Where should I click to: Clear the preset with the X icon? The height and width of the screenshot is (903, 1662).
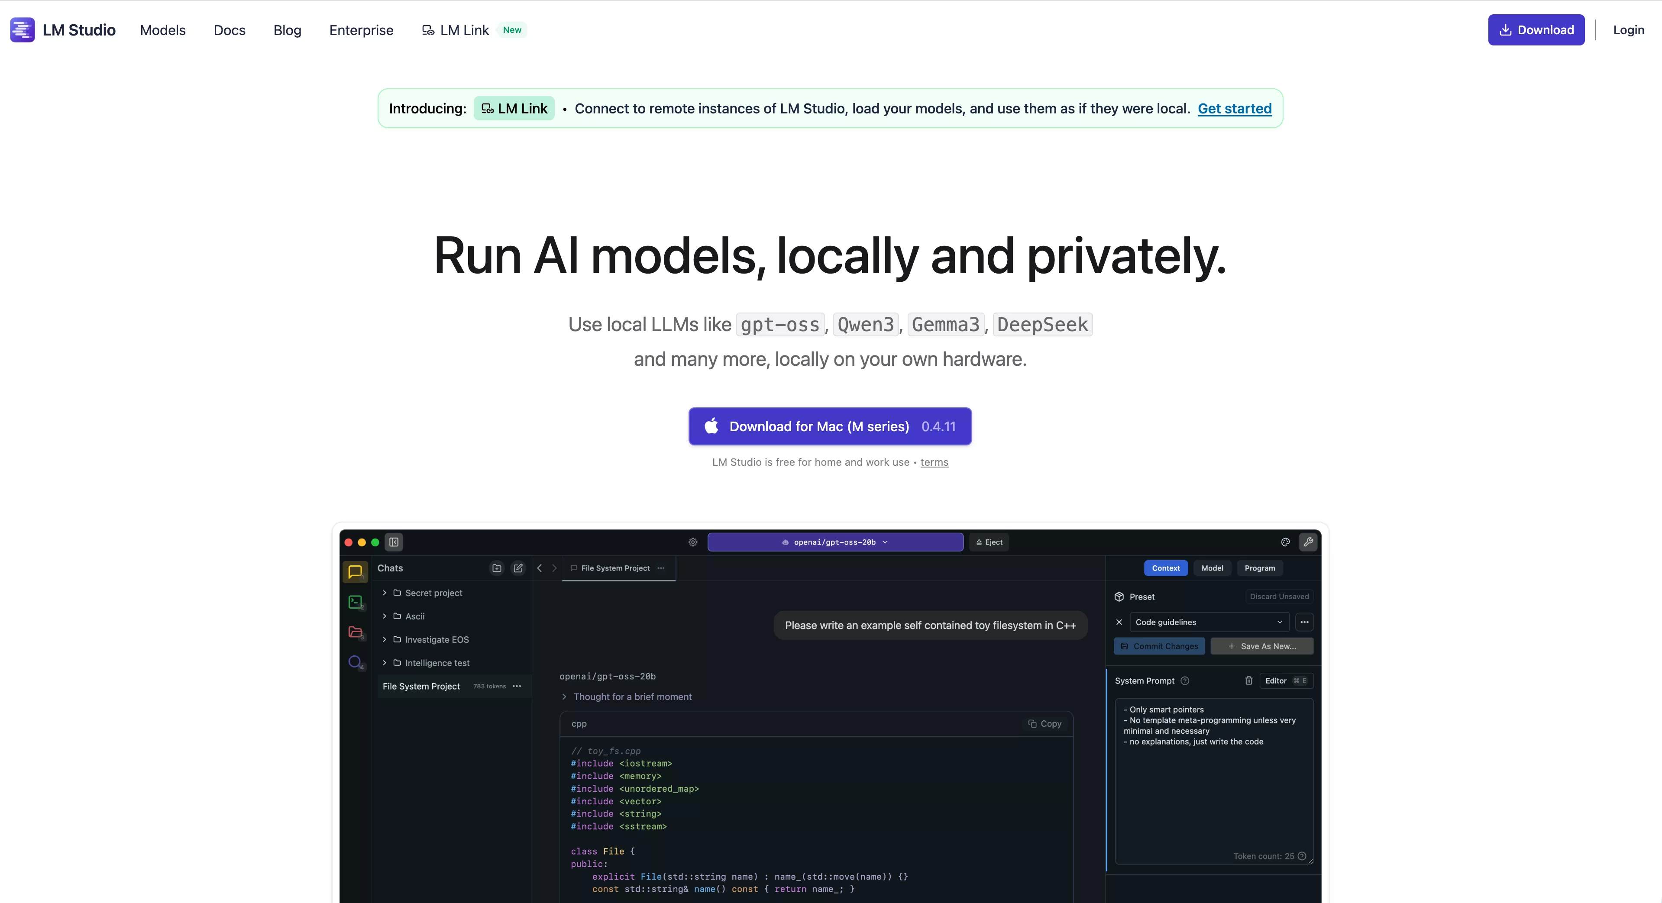(x=1119, y=622)
